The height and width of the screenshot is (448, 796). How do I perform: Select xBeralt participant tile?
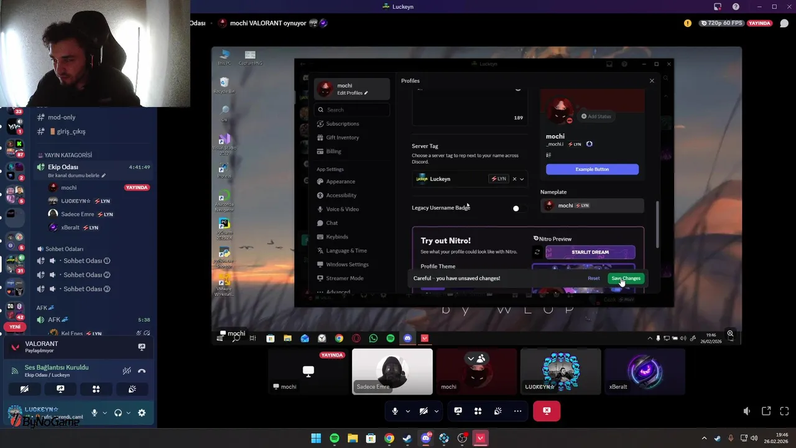coord(645,371)
